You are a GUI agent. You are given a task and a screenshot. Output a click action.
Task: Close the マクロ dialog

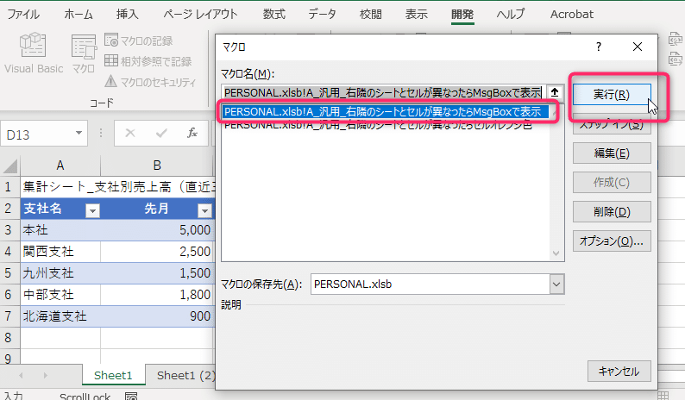pos(638,47)
